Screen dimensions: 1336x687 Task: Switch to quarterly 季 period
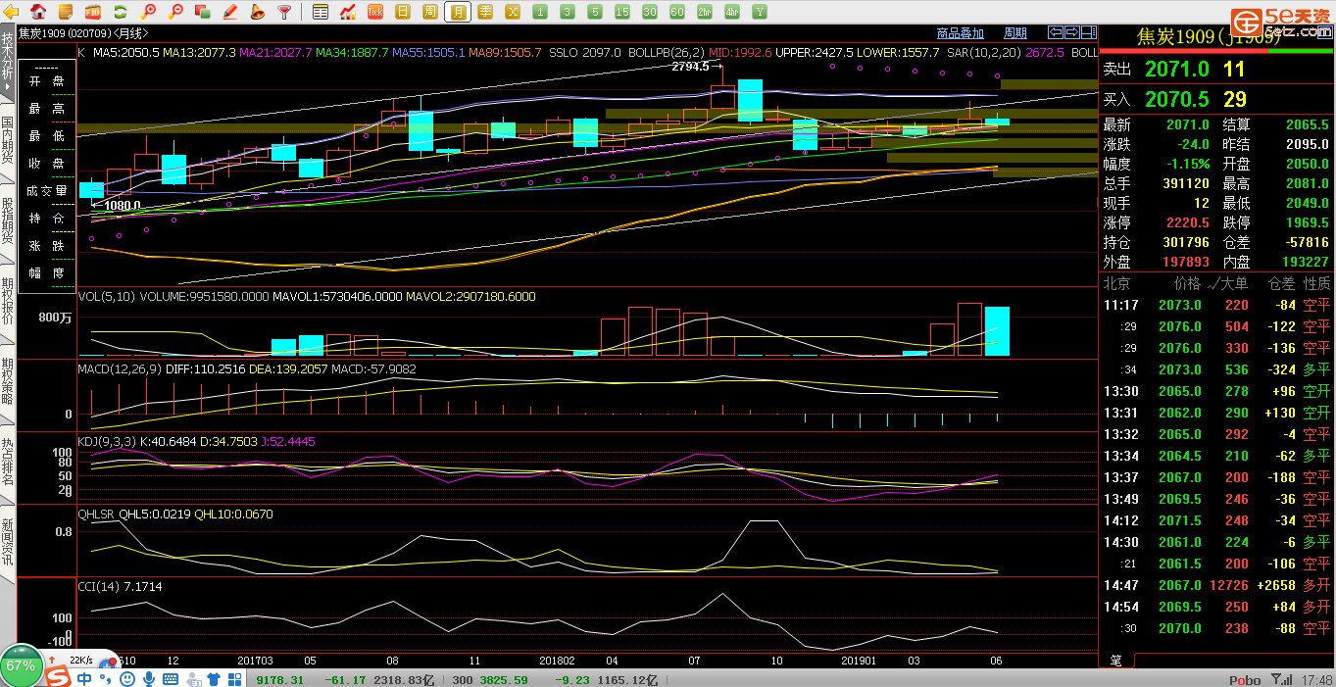pyautogui.click(x=485, y=12)
